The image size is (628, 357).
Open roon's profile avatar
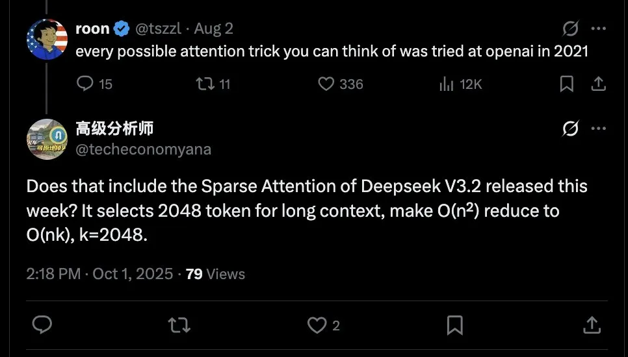coord(47,39)
